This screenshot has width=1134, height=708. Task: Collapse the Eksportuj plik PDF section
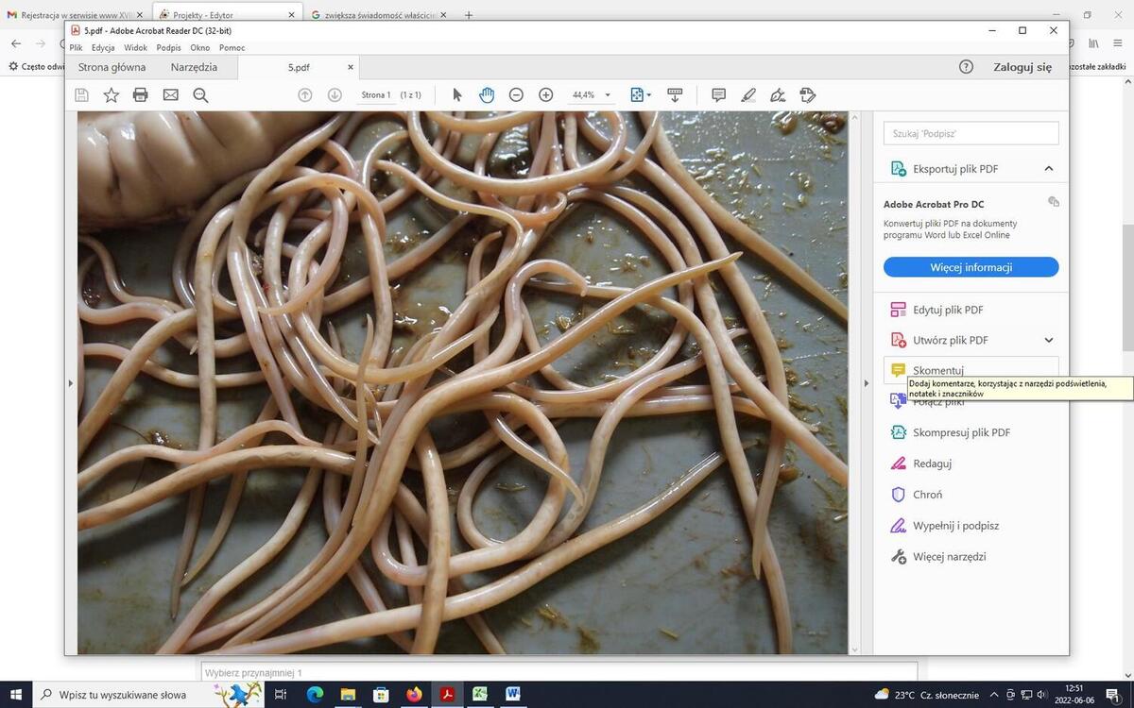tap(1049, 169)
